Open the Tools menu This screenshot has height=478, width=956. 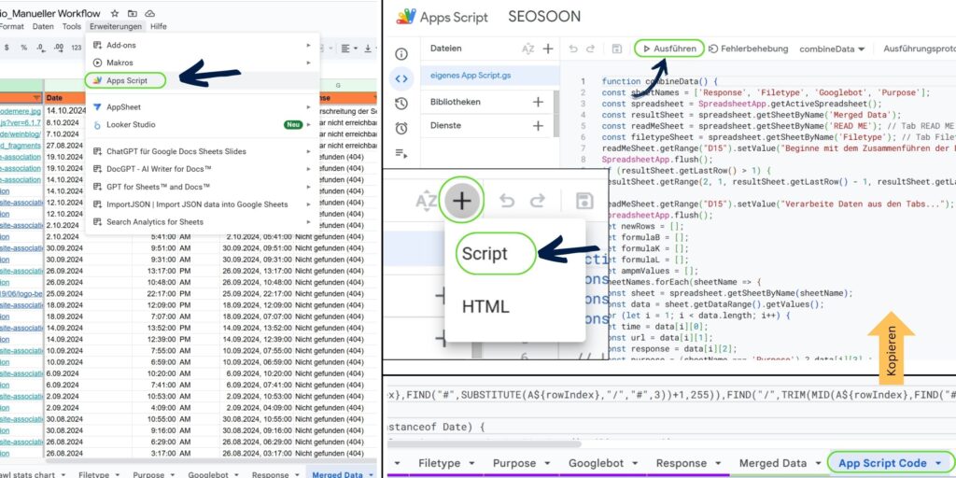point(71,27)
